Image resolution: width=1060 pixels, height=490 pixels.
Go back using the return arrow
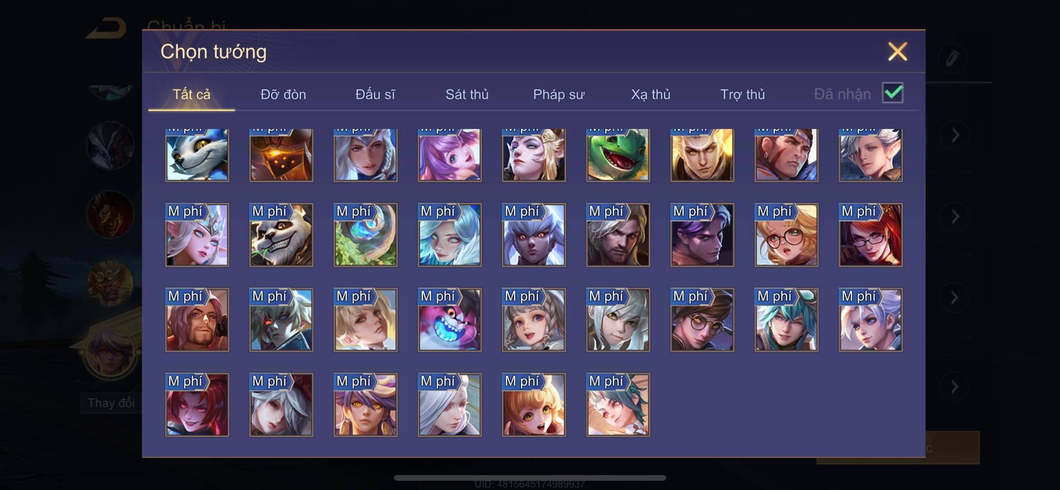click(107, 28)
